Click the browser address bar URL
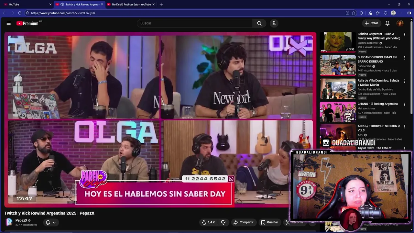Viewport: 414px width, 233px height. point(63,13)
